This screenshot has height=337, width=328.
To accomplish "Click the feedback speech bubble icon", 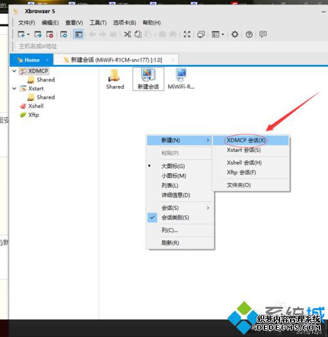I will 262,34.
